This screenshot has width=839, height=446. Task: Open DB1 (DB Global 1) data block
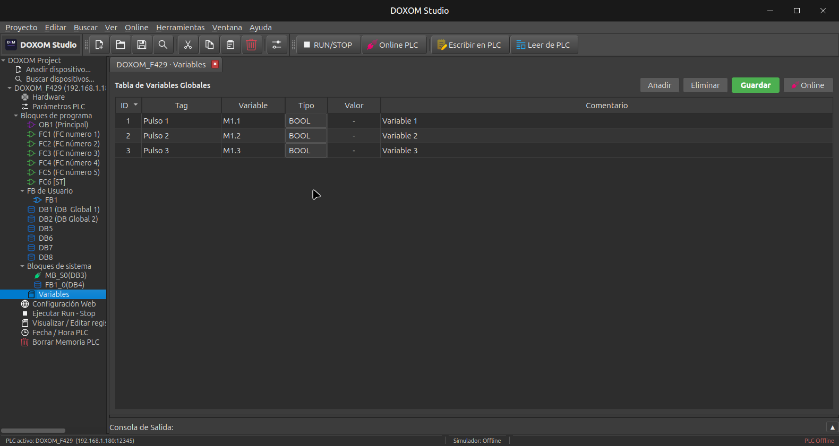[69, 209]
